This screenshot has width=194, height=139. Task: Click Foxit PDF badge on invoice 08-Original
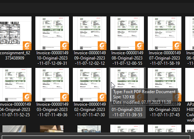tap(139, 46)
